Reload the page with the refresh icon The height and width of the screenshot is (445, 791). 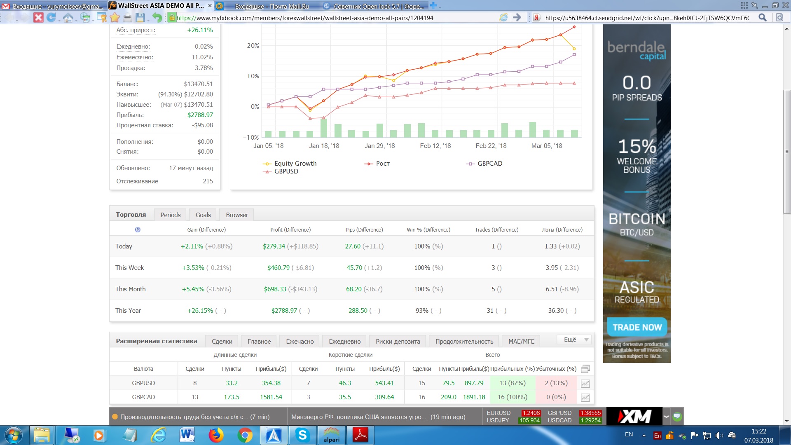[51, 17]
